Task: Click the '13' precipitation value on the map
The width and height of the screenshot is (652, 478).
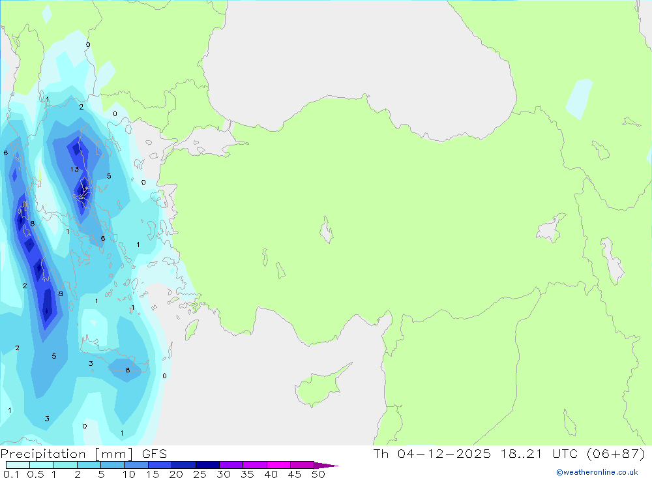Action: [74, 169]
